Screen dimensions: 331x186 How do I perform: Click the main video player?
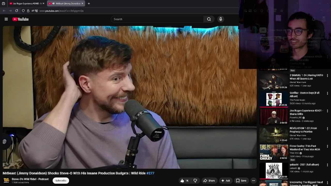pos(130,97)
